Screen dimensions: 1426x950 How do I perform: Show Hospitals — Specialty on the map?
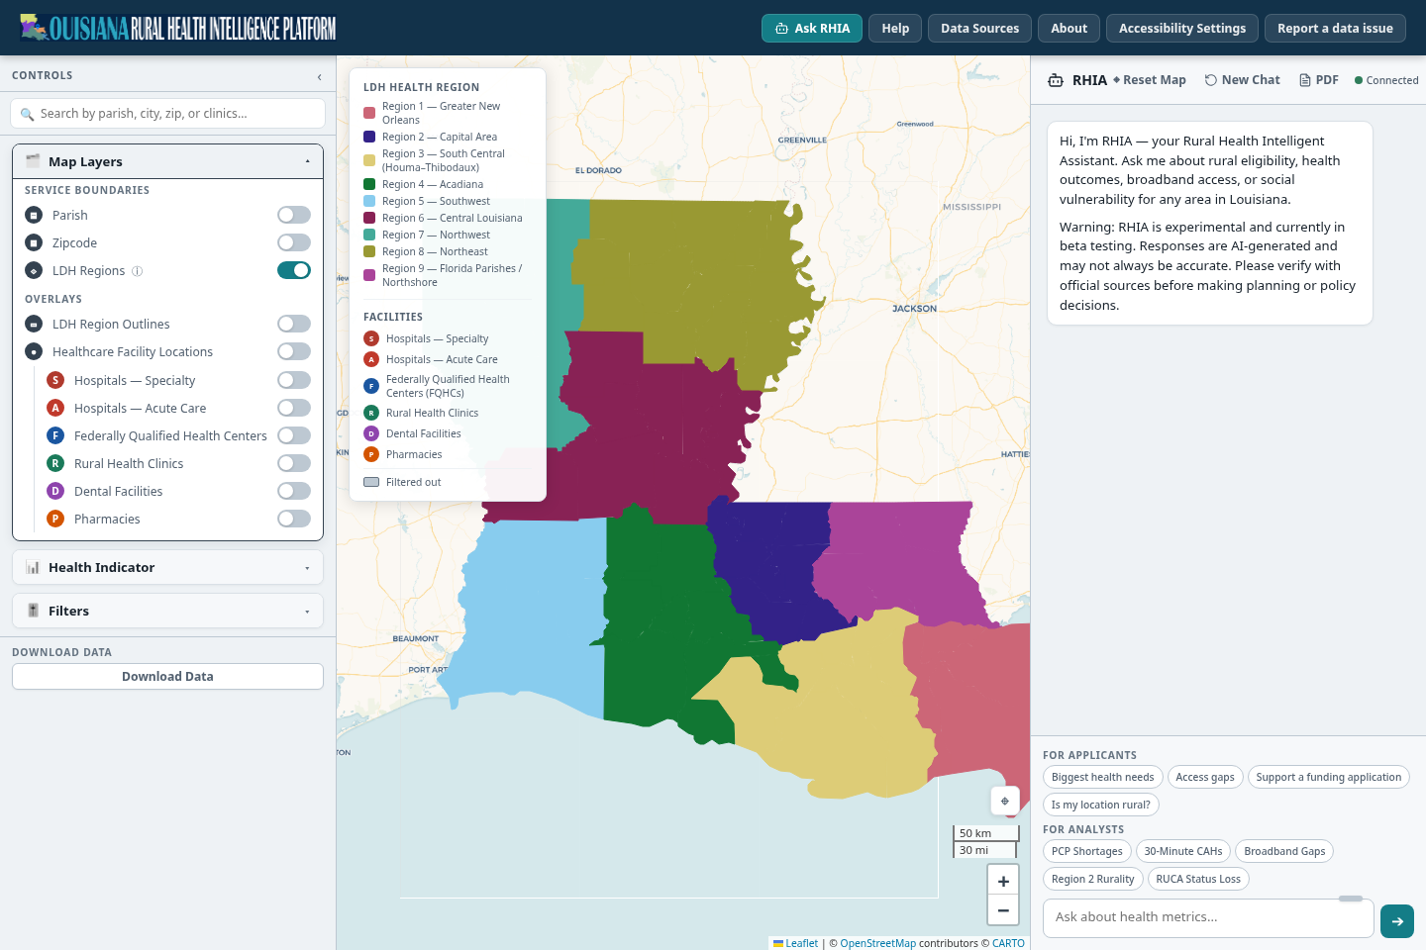tap(294, 380)
